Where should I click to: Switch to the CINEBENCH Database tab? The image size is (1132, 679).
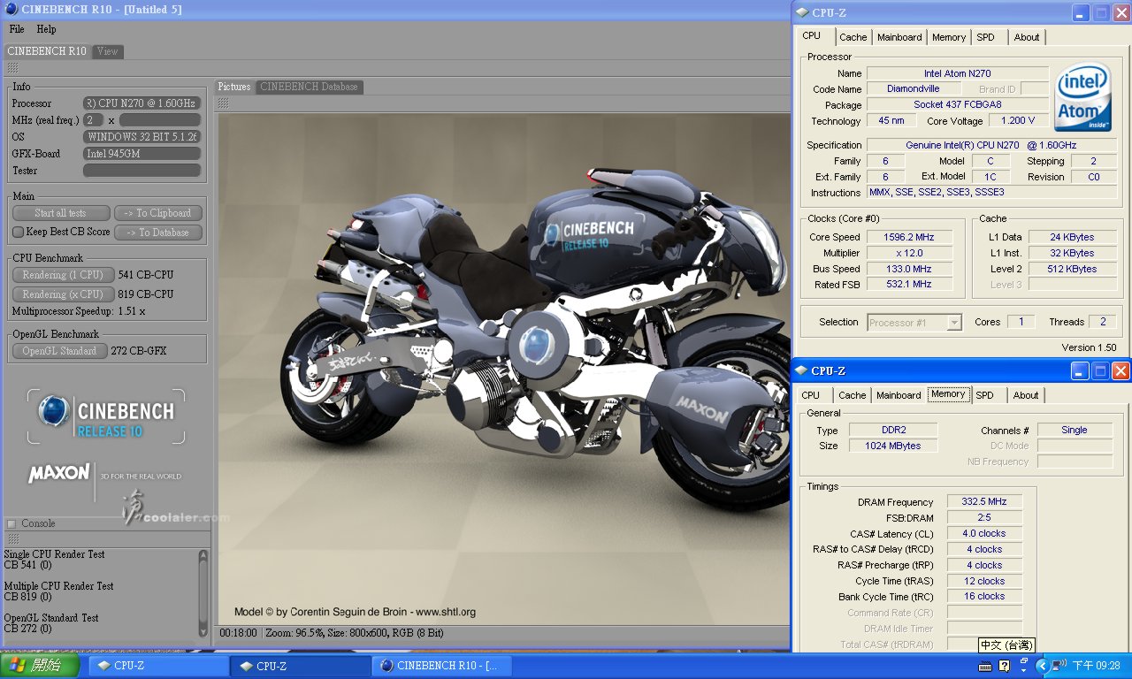(310, 87)
